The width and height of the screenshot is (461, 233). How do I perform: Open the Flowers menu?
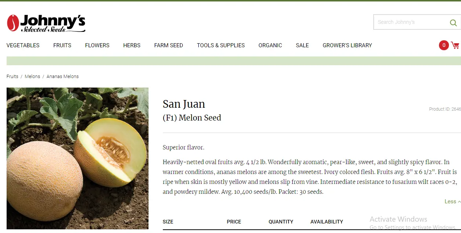pos(97,45)
